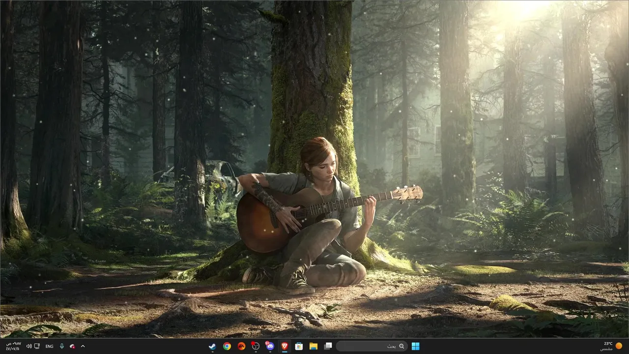Screen dimensions: 629x354
Task: Click the taskbar search box
Action: click(372, 346)
